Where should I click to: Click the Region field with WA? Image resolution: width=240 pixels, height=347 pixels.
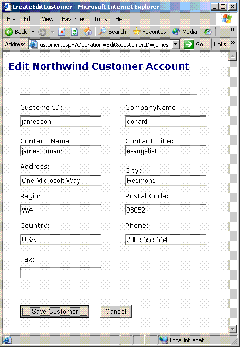[x=61, y=210]
